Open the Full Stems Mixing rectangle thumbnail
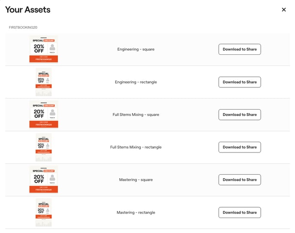295x233 pixels. (x=44, y=147)
